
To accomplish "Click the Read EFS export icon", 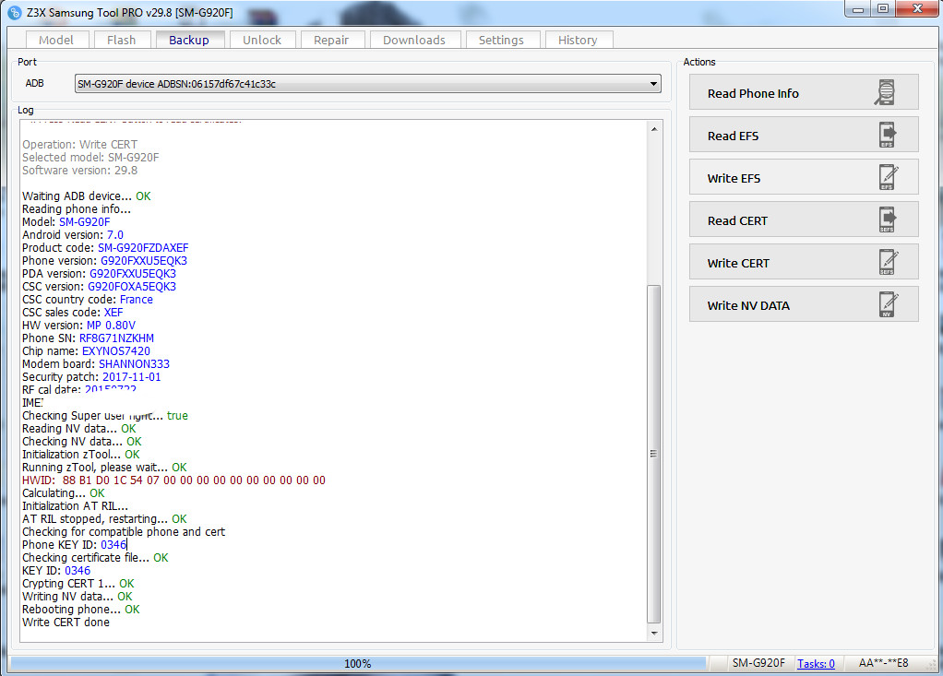I will (887, 135).
